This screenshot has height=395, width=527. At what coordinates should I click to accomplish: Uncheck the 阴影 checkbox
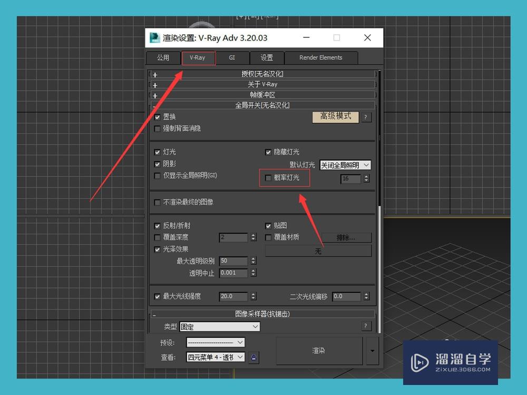click(x=157, y=164)
